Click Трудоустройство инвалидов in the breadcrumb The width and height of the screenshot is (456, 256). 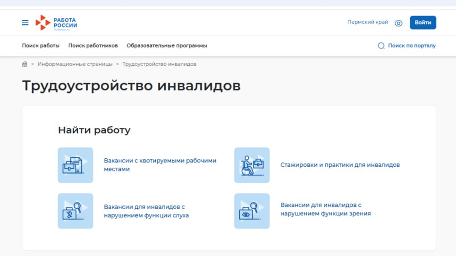coord(160,64)
